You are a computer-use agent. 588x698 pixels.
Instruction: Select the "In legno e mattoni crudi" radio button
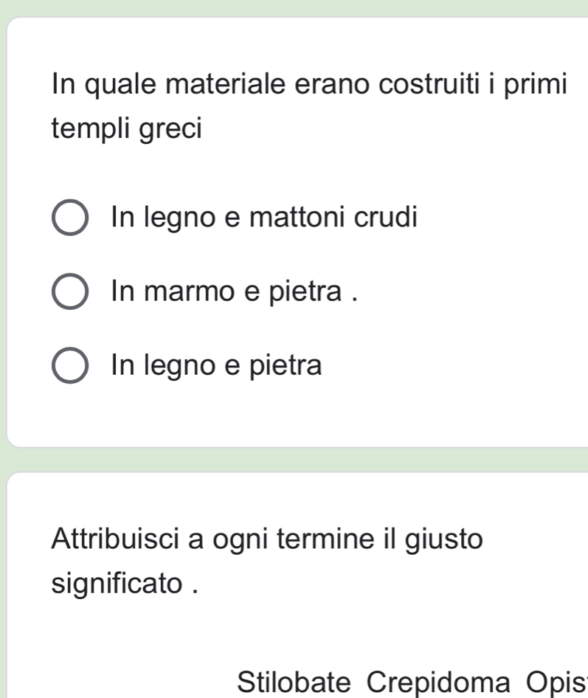(x=71, y=220)
